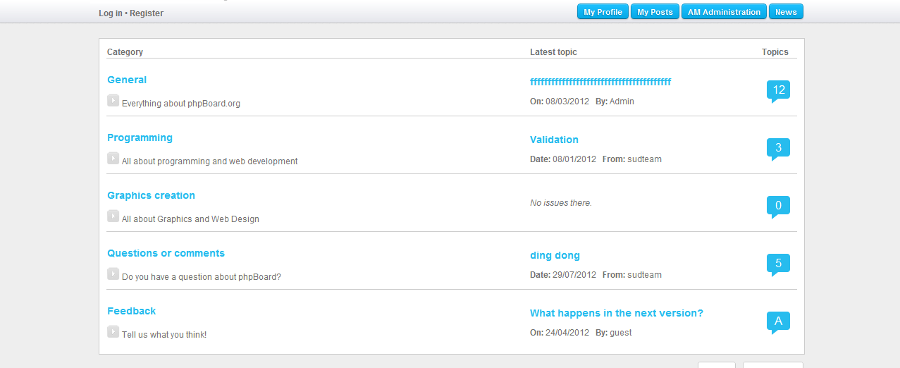Screen dimensions: 900x368
Task: Click the arrow icon under Graphics creation
Action: point(113,216)
